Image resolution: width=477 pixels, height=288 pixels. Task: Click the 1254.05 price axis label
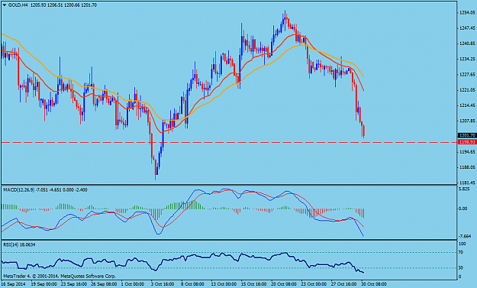[x=468, y=12]
